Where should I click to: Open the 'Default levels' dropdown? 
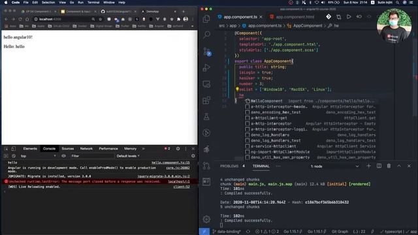(x=128, y=156)
